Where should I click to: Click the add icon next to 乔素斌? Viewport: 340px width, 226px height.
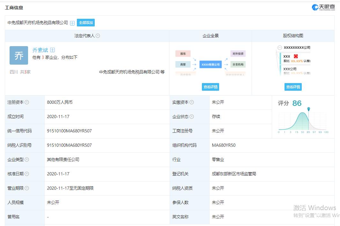53,50
